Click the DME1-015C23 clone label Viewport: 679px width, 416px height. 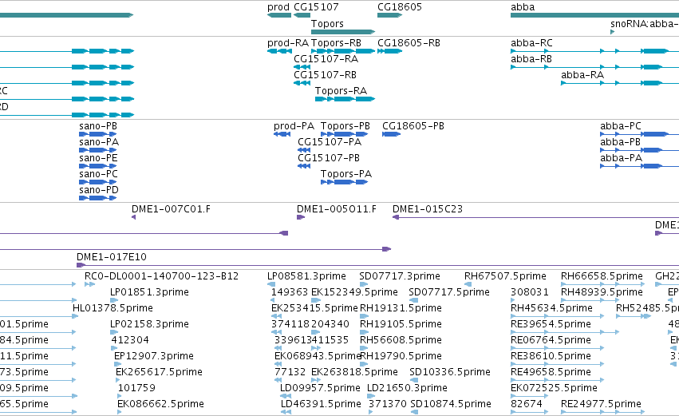point(428,209)
